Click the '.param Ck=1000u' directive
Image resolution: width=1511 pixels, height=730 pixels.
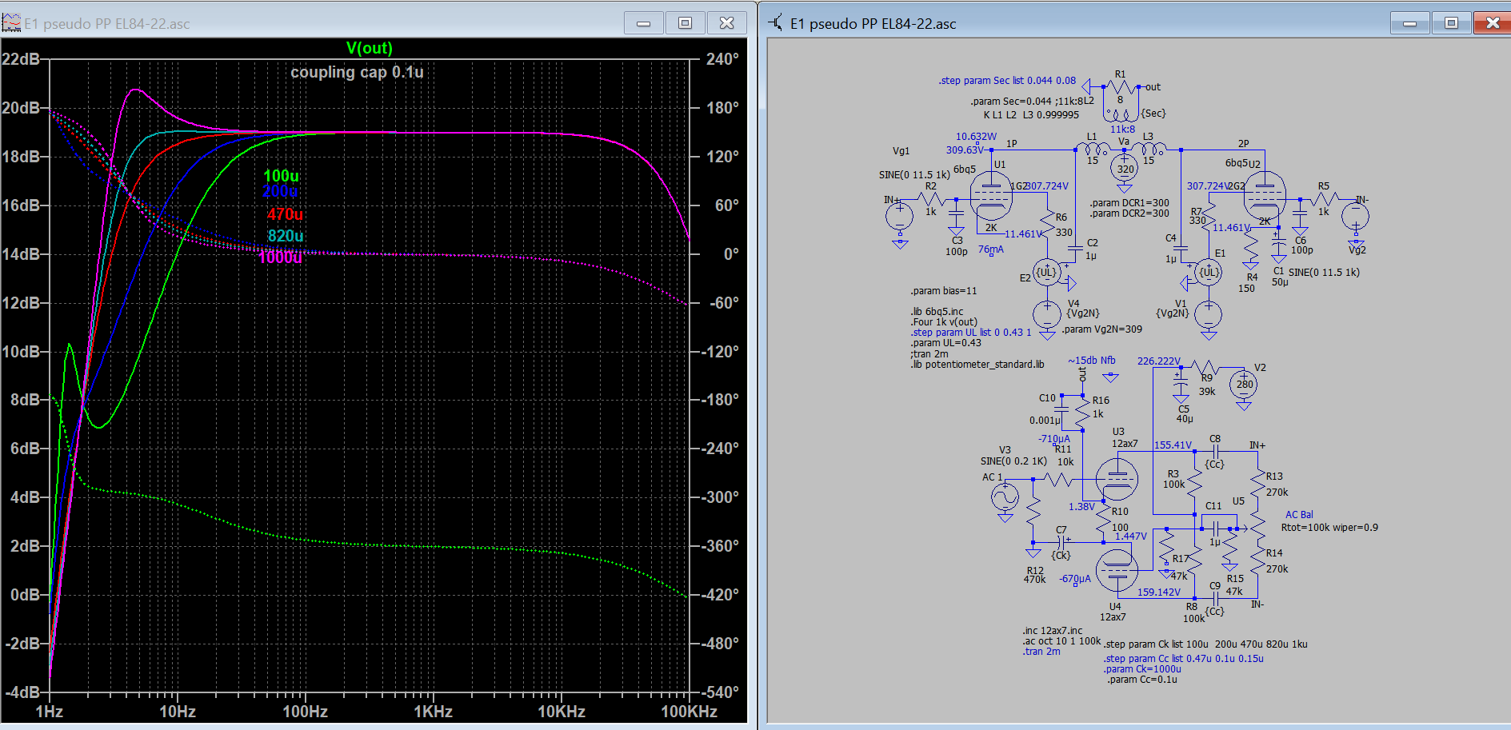point(1142,669)
